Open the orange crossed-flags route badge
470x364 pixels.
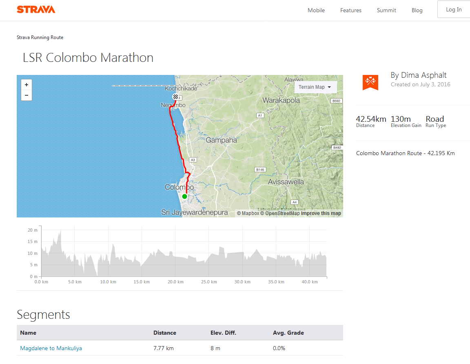pyautogui.click(x=370, y=82)
